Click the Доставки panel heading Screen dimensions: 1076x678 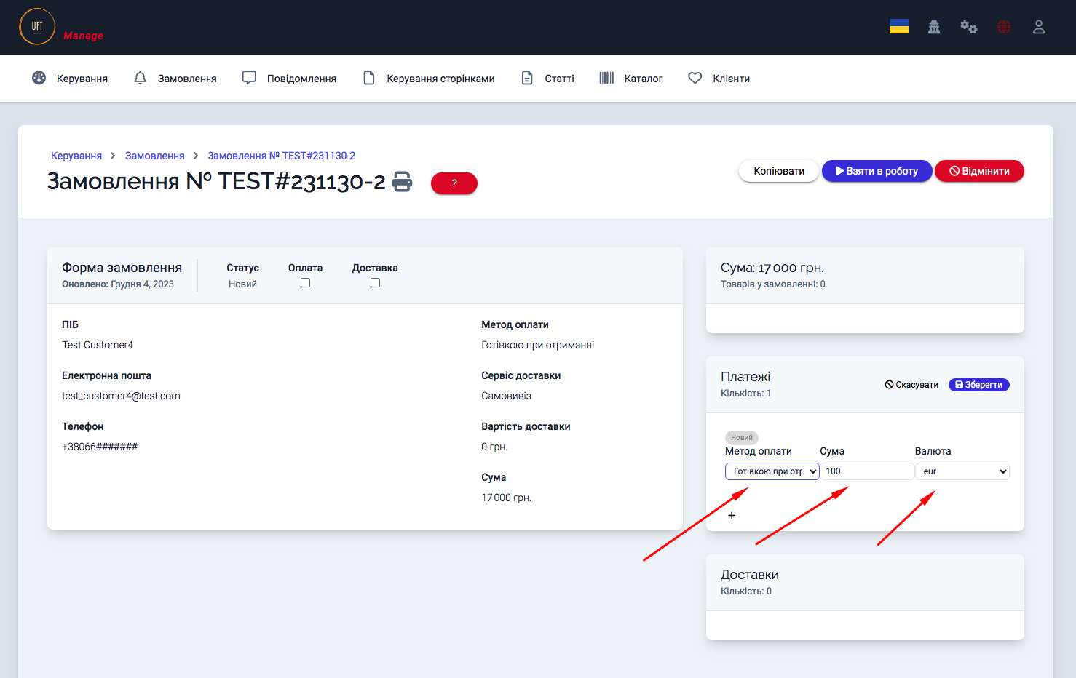tap(750, 575)
